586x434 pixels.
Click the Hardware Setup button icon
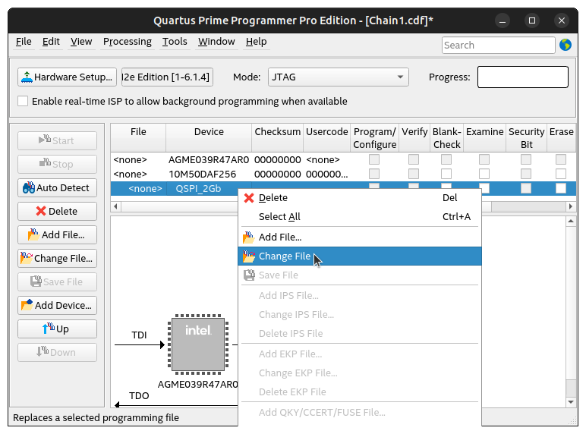coord(27,77)
